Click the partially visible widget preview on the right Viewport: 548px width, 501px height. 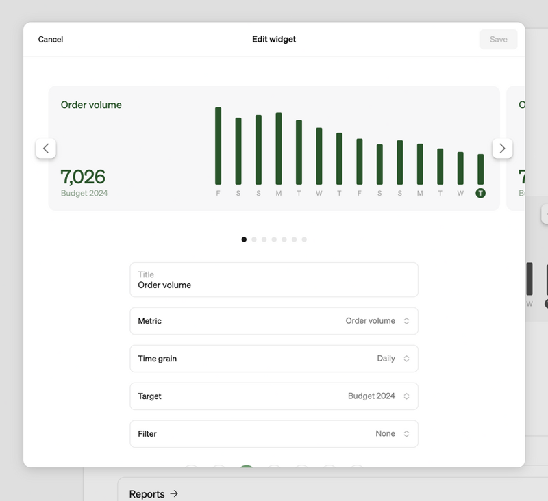(x=525, y=149)
